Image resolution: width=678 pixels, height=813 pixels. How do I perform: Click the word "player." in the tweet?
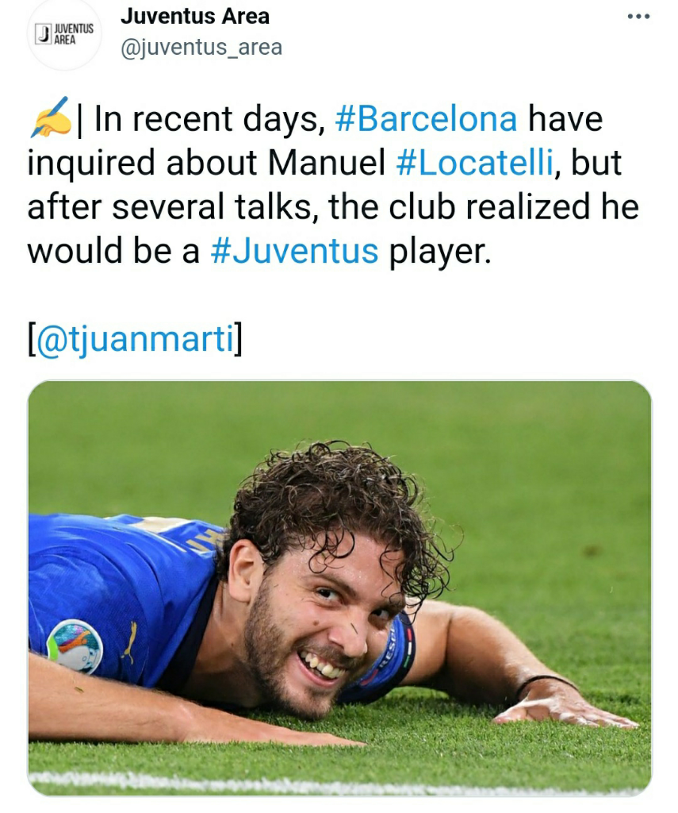click(440, 251)
